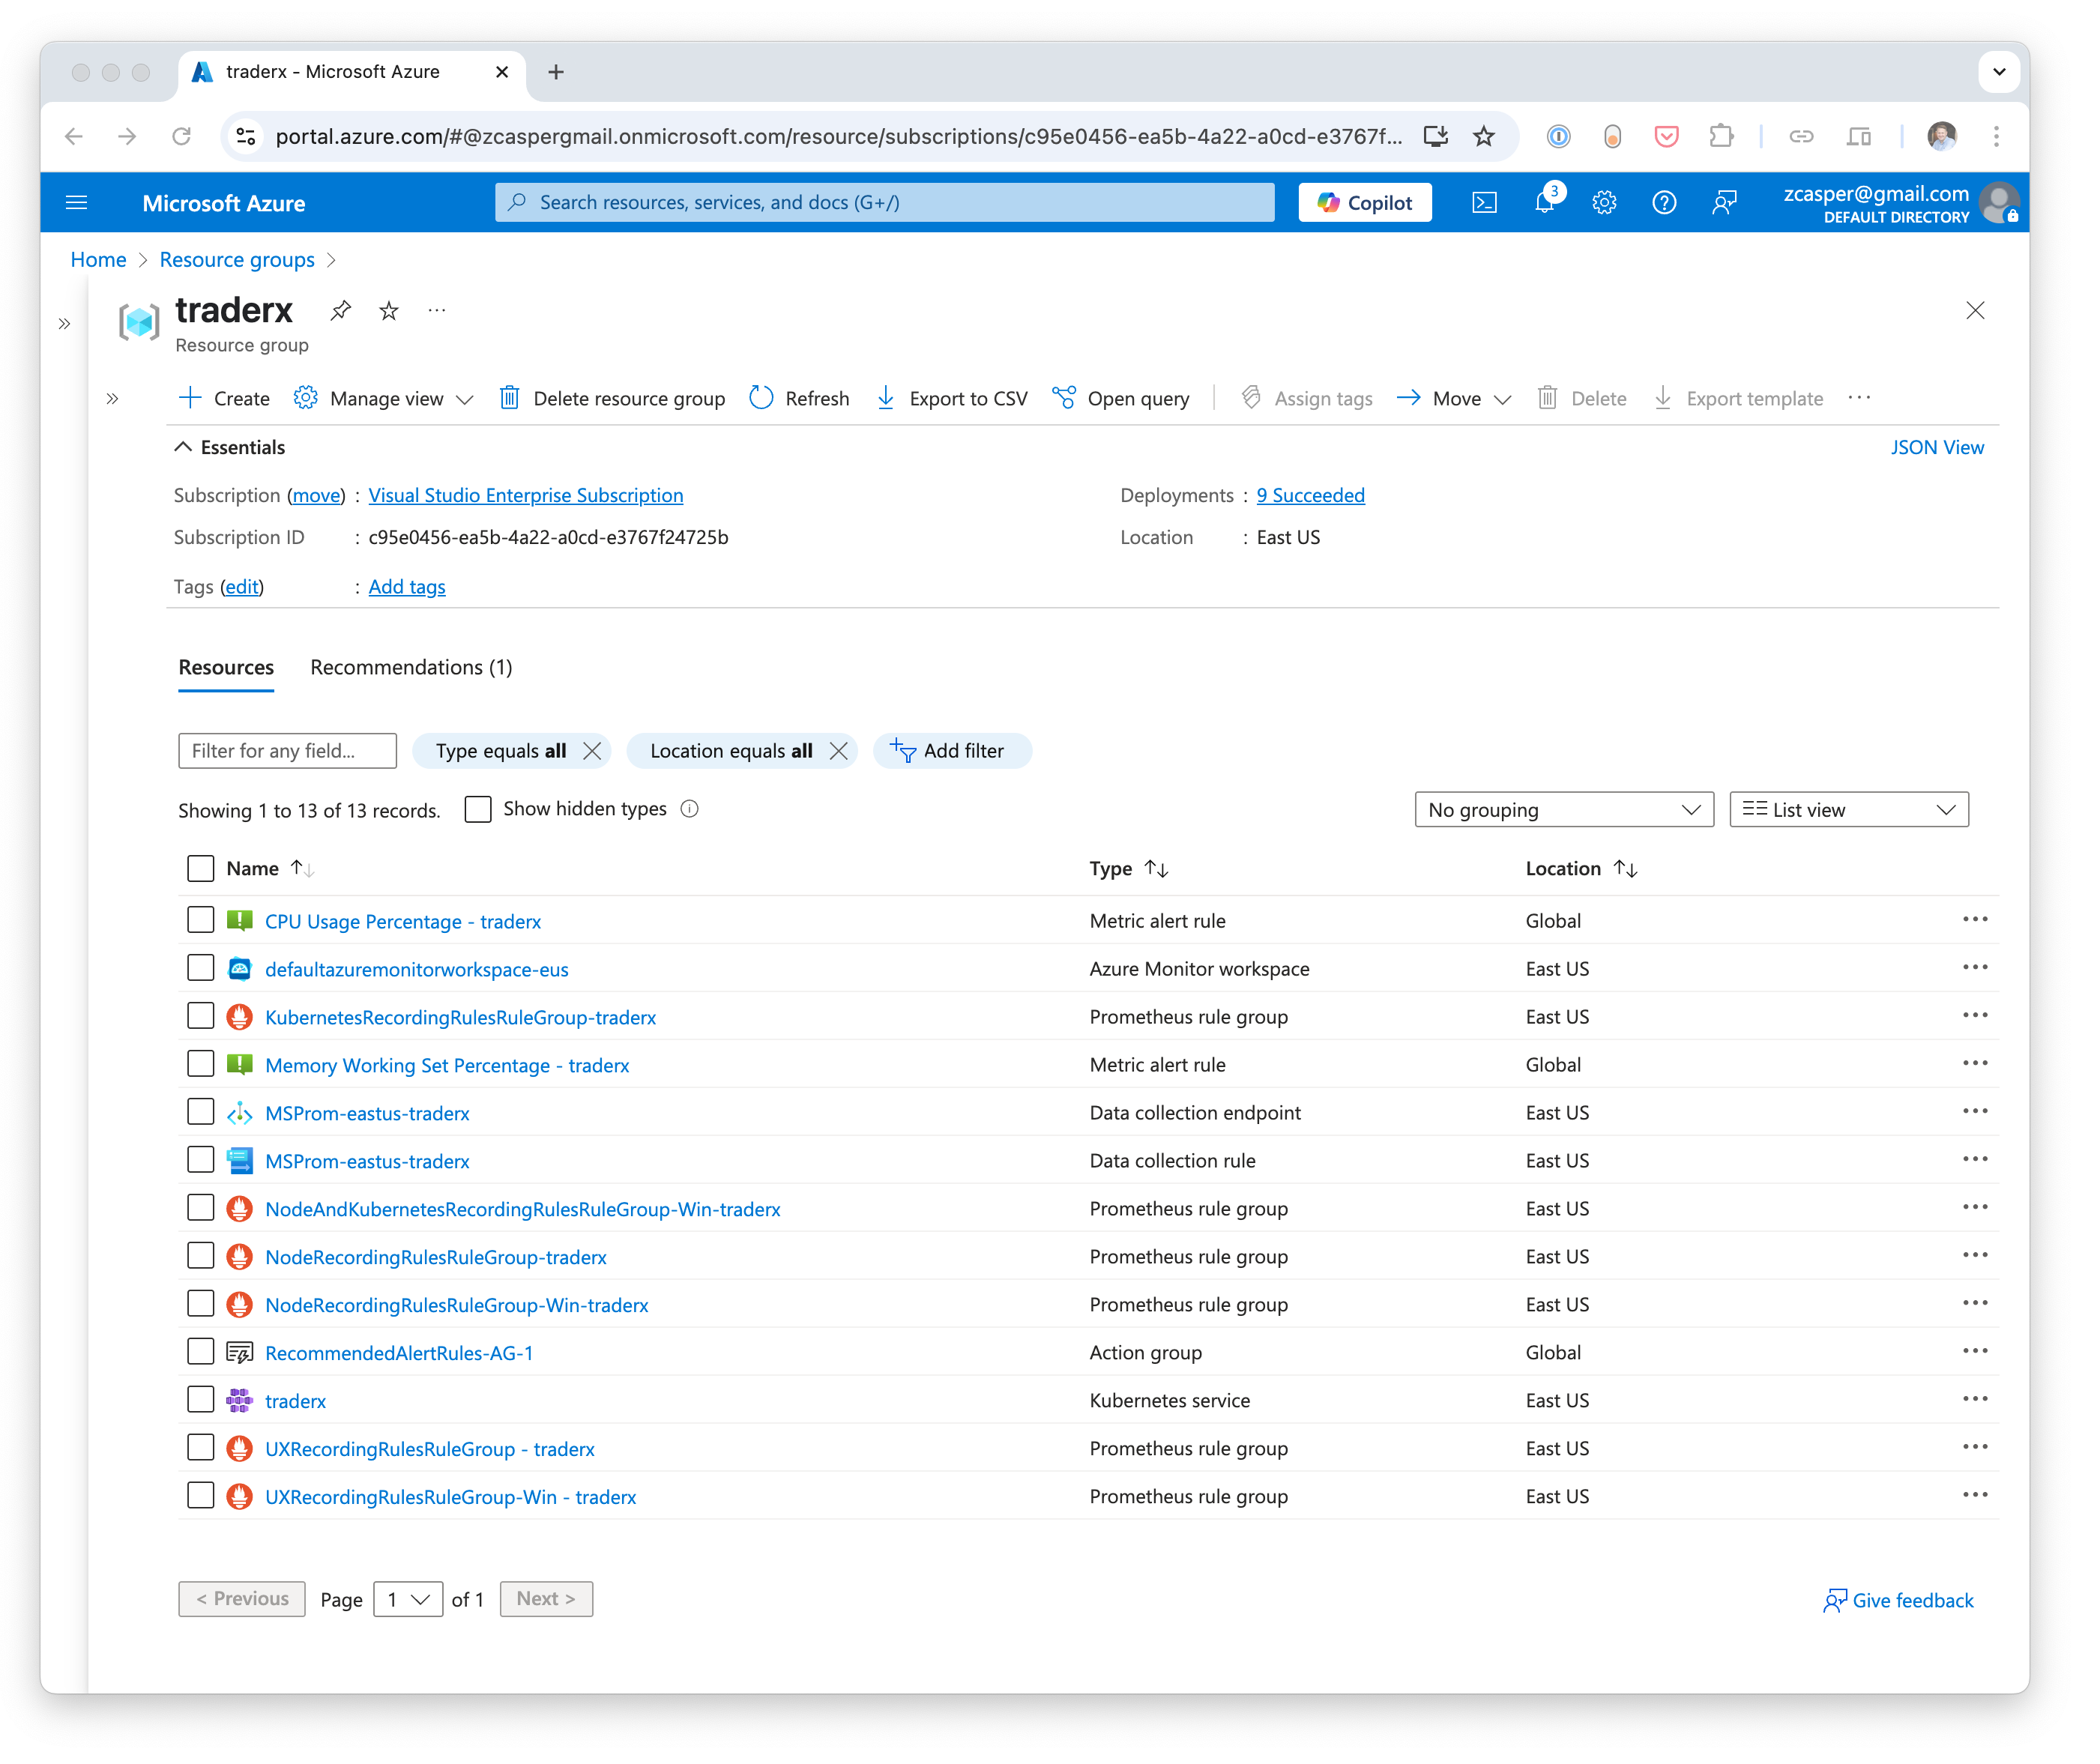Screen dimensions: 2100x1764
Task: Click Give feedback at bottom right
Action: [x=1899, y=1602]
